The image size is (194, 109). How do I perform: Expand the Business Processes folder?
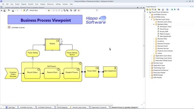(x=154, y=44)
